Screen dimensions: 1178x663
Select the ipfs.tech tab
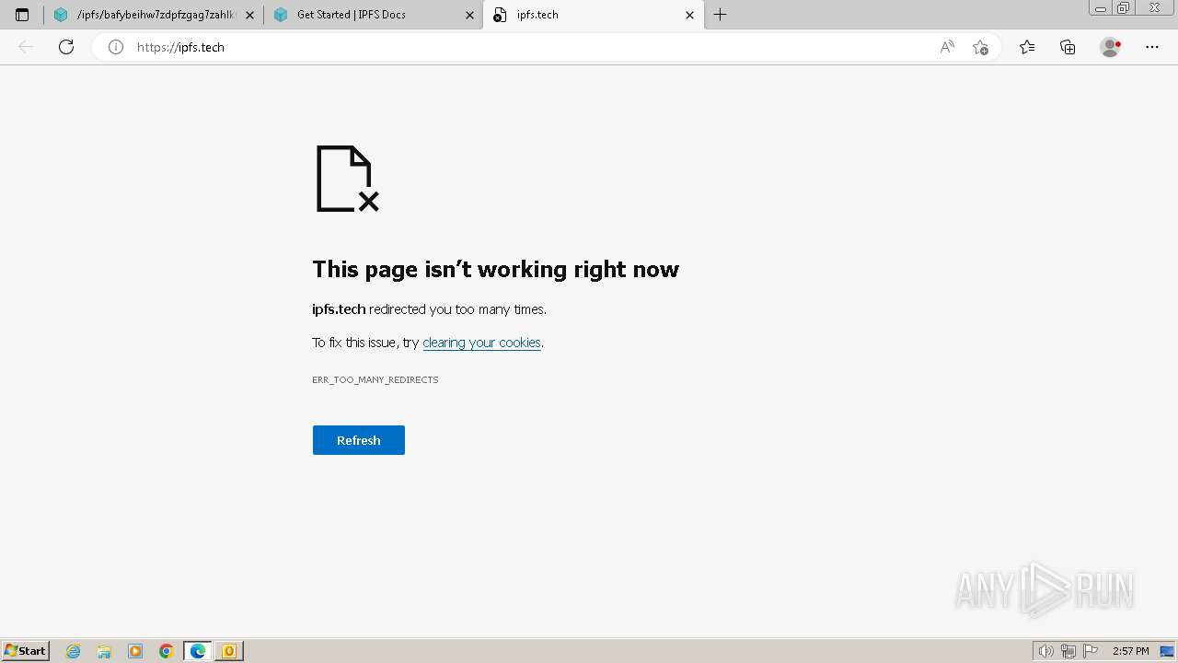[x=594, y=15]
